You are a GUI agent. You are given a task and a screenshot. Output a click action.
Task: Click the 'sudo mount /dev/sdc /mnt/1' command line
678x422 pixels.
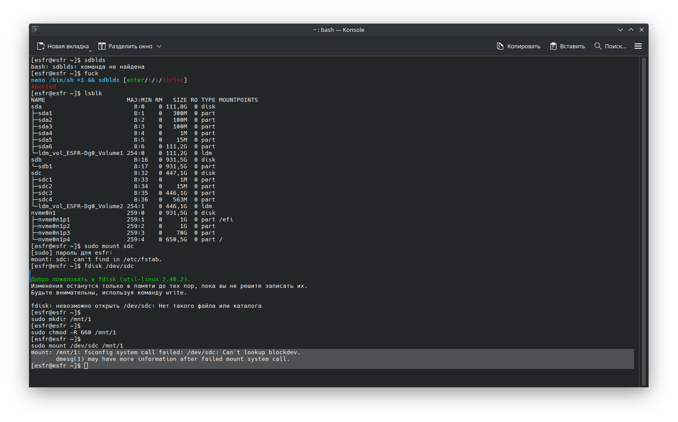click(77, 346)
